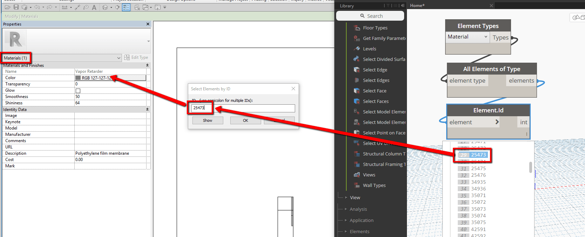Click the Select Divided Surface node icon
Screen dimensions: 585x237
[357, 59]
